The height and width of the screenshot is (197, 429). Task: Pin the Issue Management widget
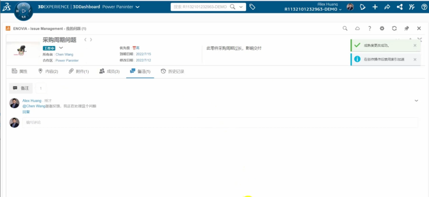[407, 28]
